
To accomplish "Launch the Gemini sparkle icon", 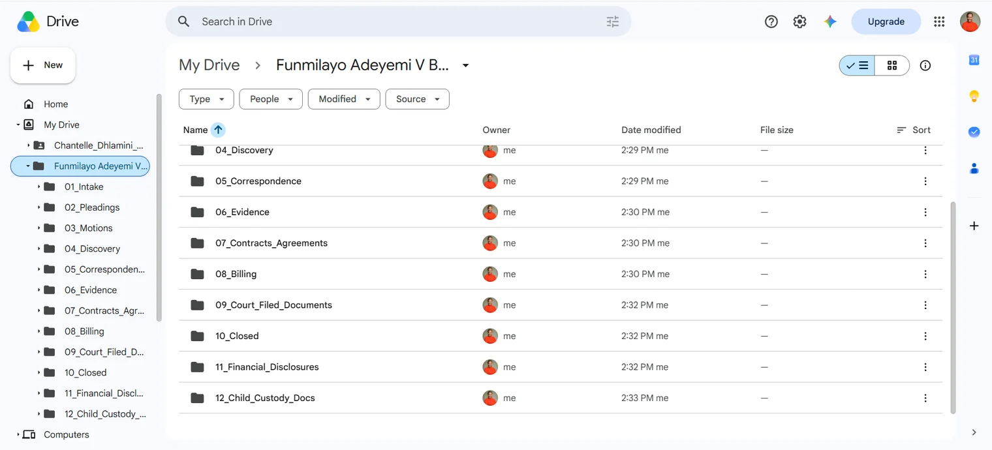I will click(x=830, y=22).
